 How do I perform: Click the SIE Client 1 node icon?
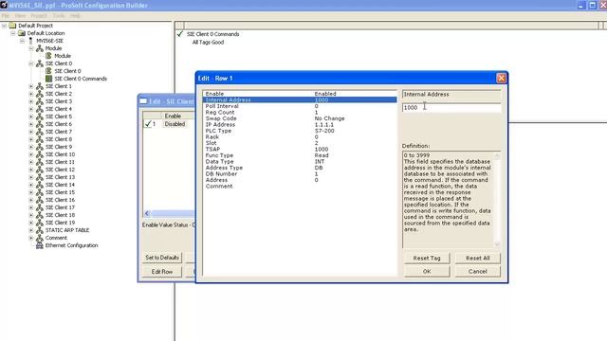pyautogui.click(x=40, y=86)
